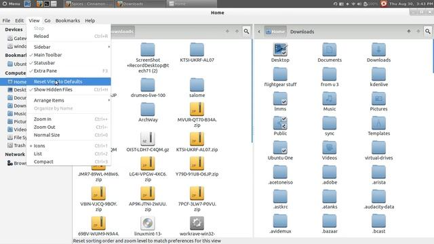Click search icon in right pane toolbar
Screen dimensions: 434x244
tap(428, 31)
